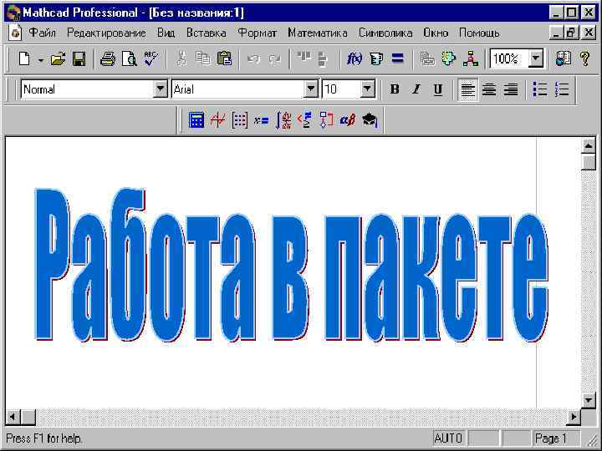Run MathConnex network icon
The height and width of the screenshot is (451, 602).
click(470, 59)
